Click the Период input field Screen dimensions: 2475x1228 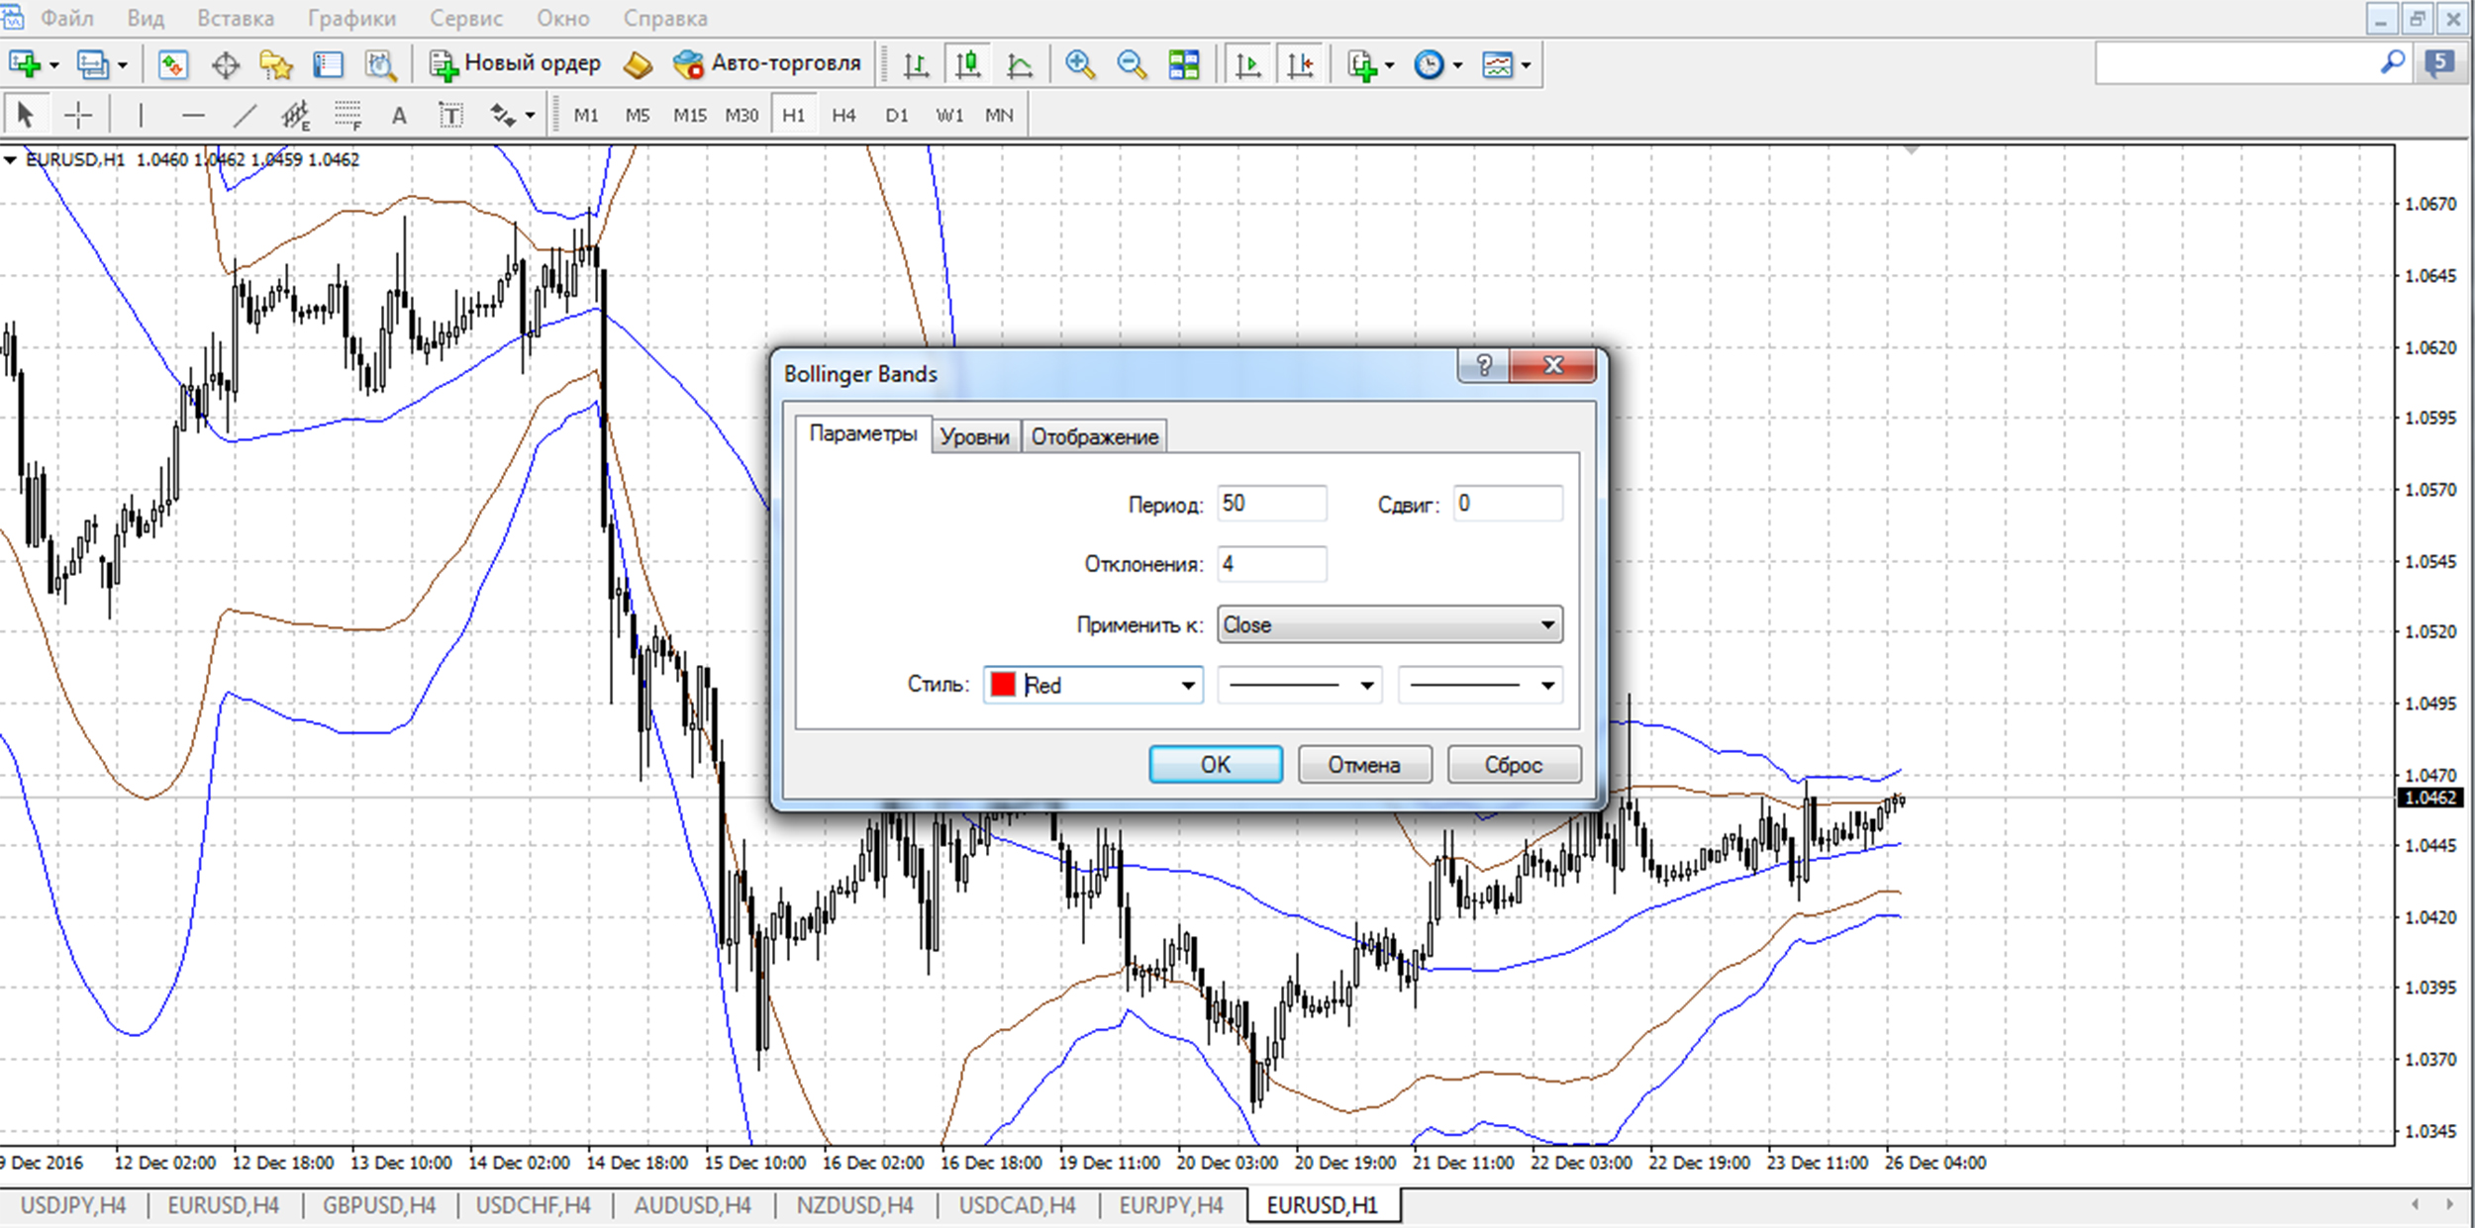click(x=1272, y=504)
